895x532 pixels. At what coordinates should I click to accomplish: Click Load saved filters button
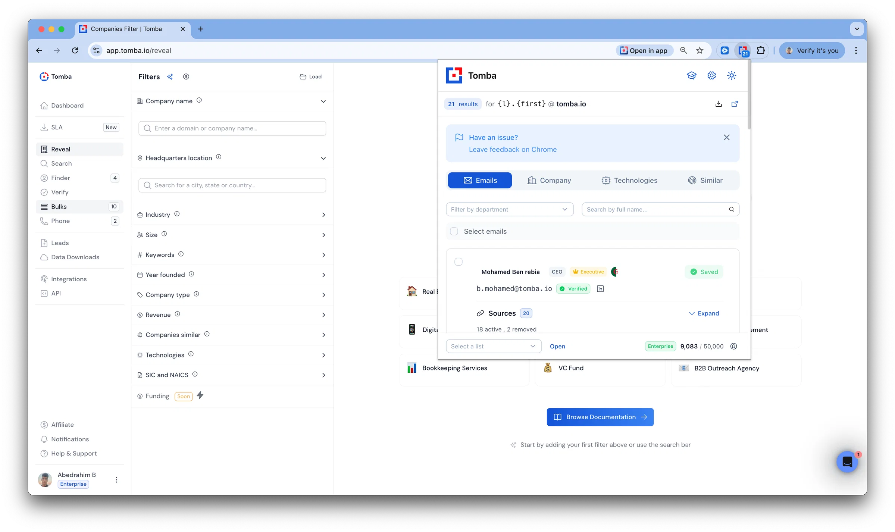[310, 77]
